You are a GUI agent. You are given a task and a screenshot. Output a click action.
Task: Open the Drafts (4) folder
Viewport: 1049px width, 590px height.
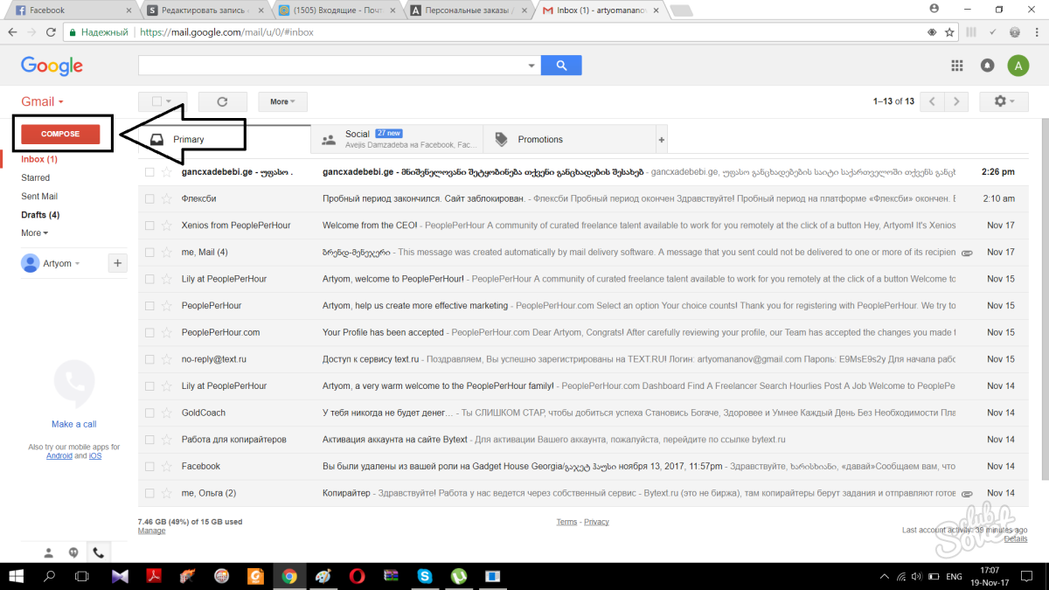click(40, 215)
